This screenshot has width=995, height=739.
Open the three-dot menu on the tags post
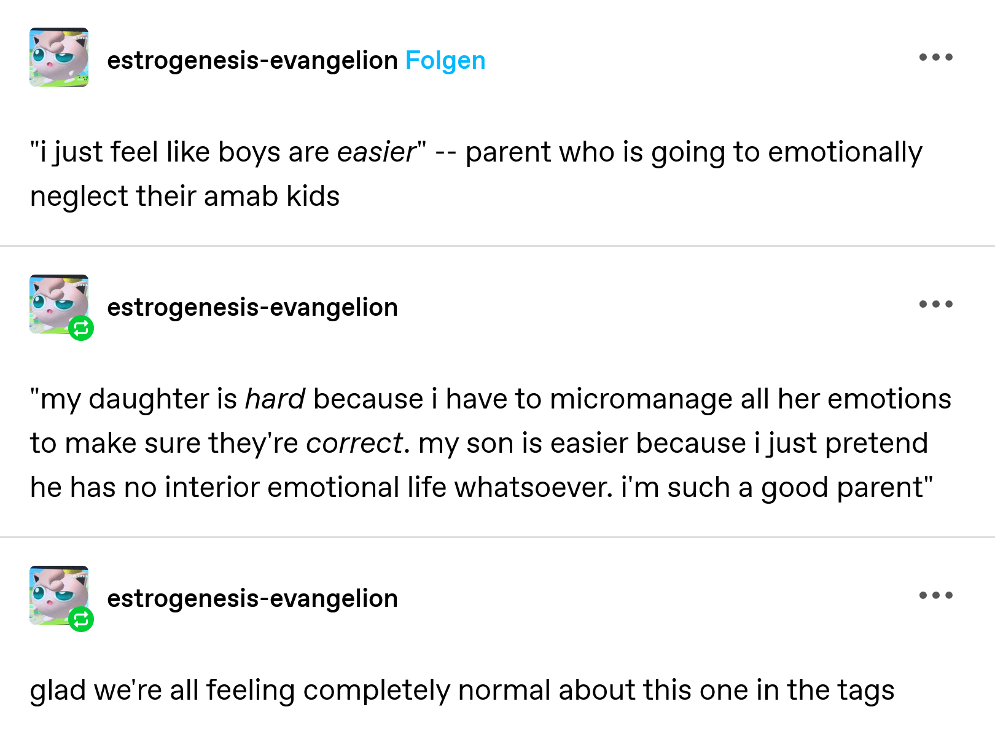pyautogui.click(x=935, y=595)
